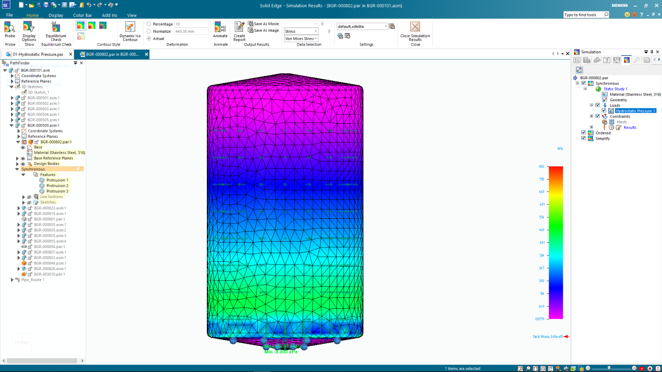This screenshot has width=662, height=372.
Task: Click Save As Image
Action: pyautogui.click(x=263, y=30)
